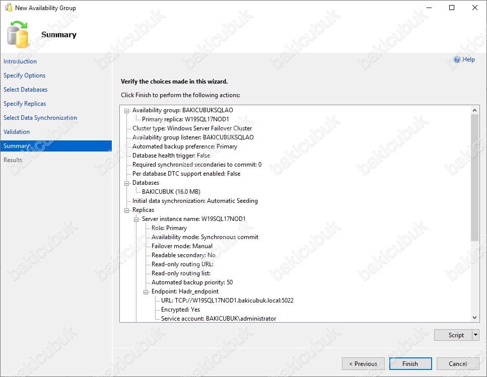Close the New Availability Group window
The height and width of the screenshot is (377, 487).
tap(475, 8)
